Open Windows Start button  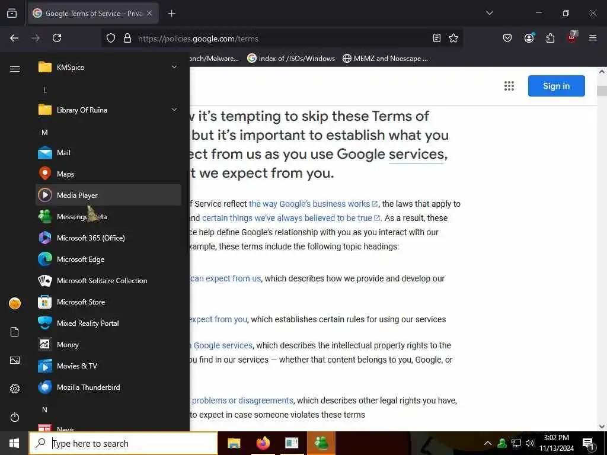[14, 443]
